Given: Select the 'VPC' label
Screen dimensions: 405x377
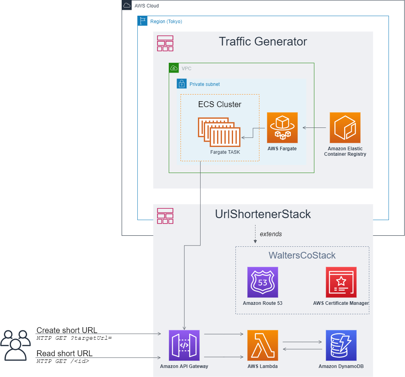Looking at the screenshot, I should click(186, 68).
